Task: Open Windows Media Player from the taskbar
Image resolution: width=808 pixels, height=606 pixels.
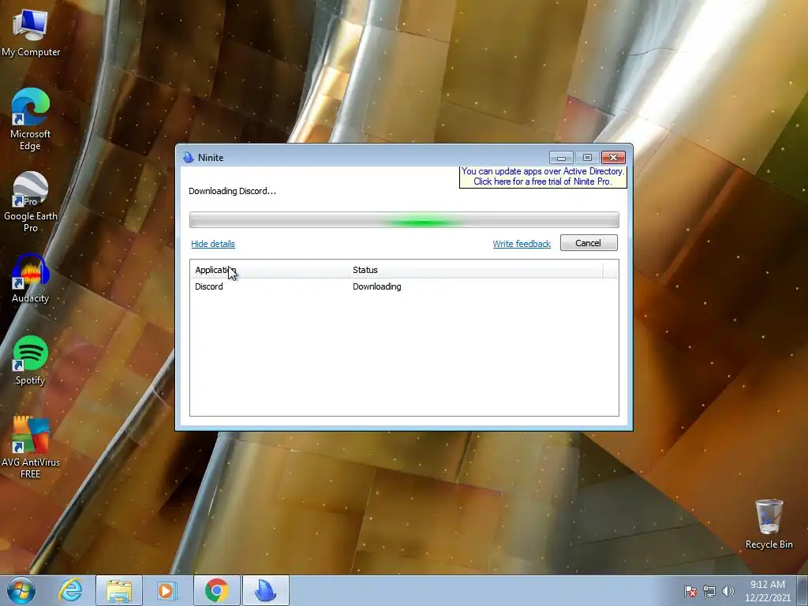Action: [167, 590]
